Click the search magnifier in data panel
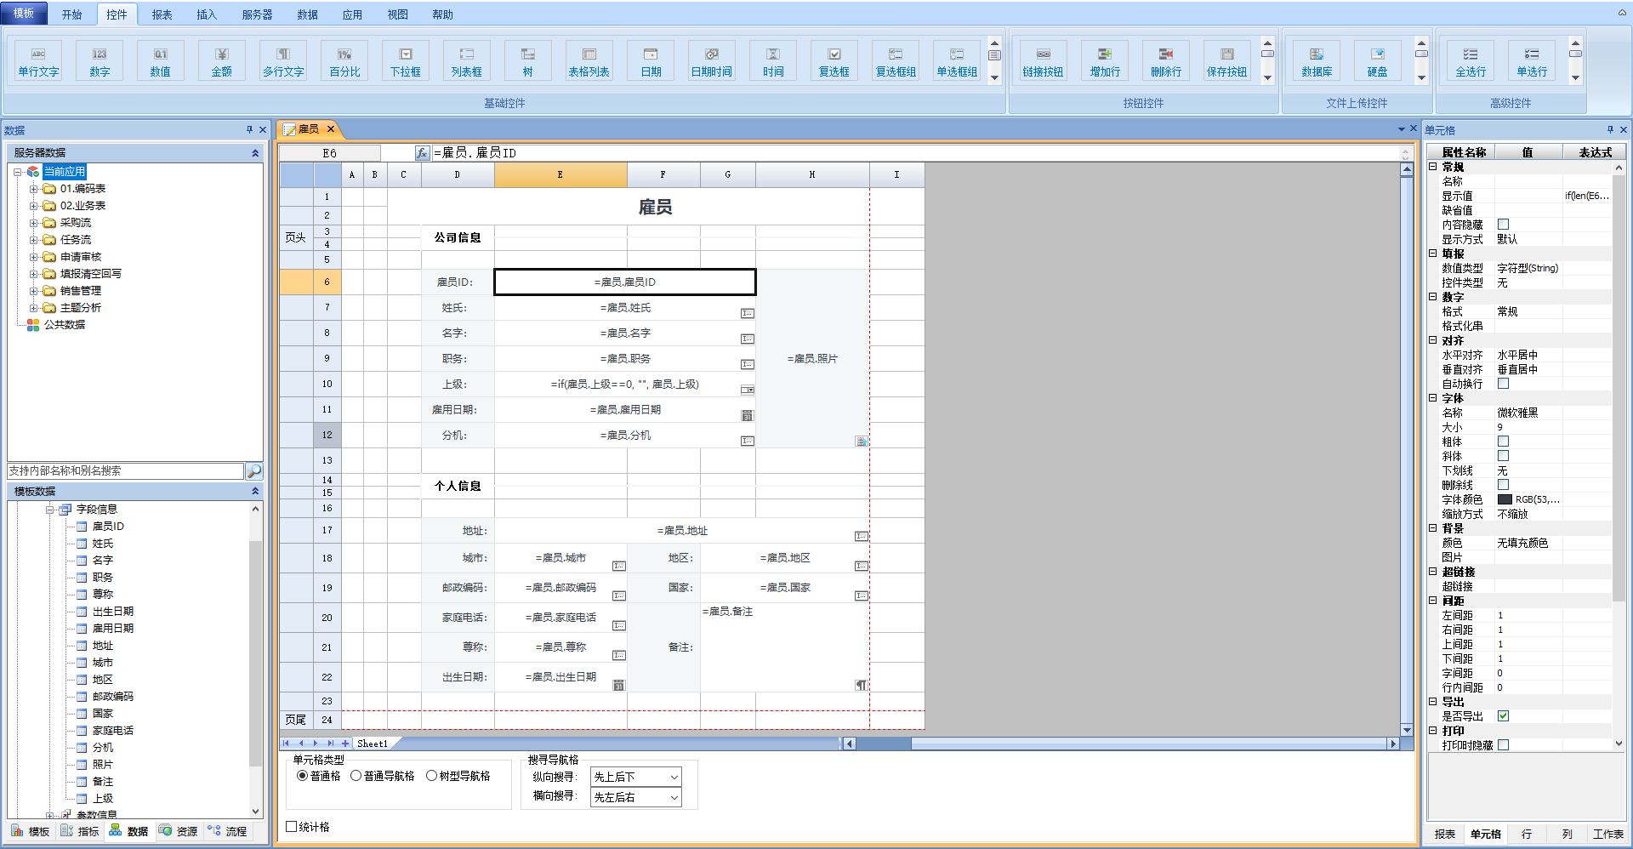 click(x=253, y=471)
